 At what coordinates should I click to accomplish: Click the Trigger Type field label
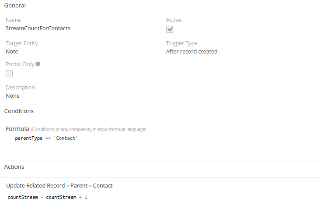[181, 43]
